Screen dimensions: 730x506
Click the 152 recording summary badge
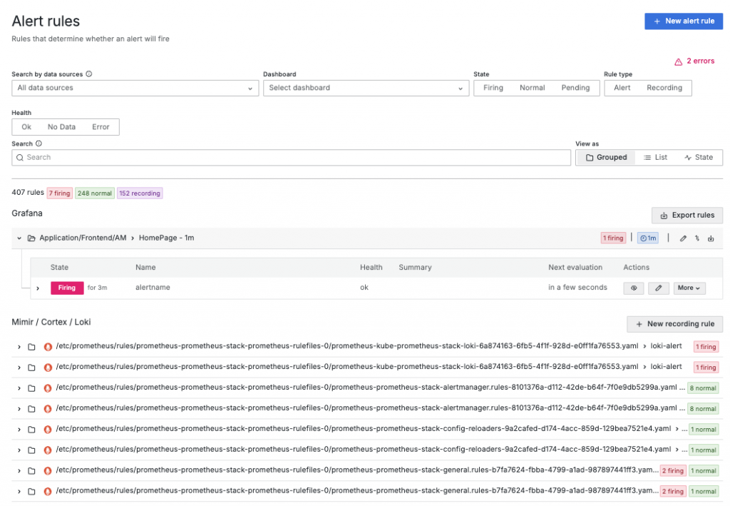click(x=140, y=193)
